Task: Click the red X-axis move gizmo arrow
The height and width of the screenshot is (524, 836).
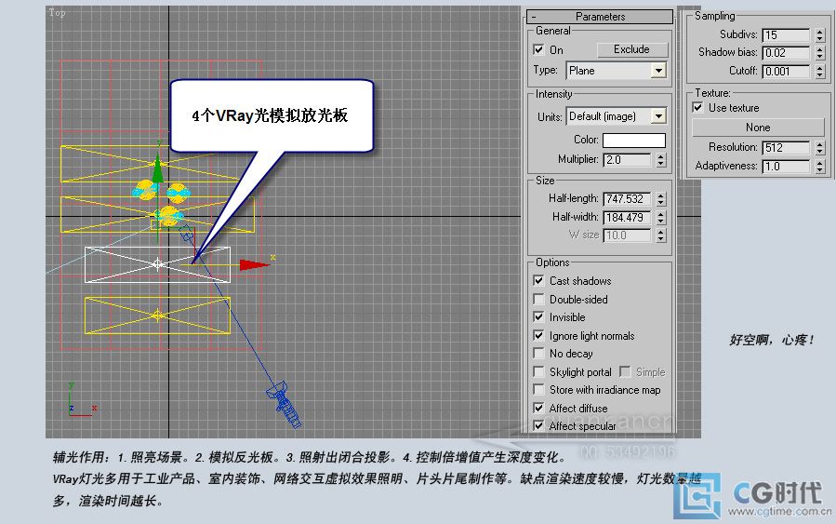Action: coord(254,264)
